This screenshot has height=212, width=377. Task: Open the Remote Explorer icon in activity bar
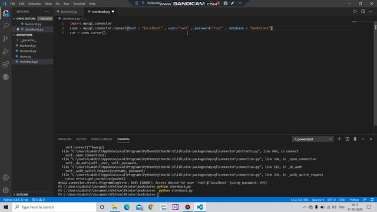point(6,77)
